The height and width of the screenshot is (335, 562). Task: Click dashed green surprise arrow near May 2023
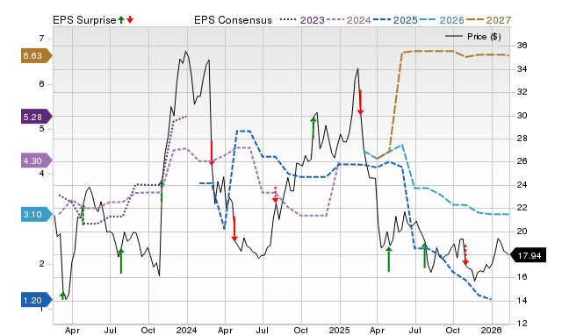(x=83, y=215)
